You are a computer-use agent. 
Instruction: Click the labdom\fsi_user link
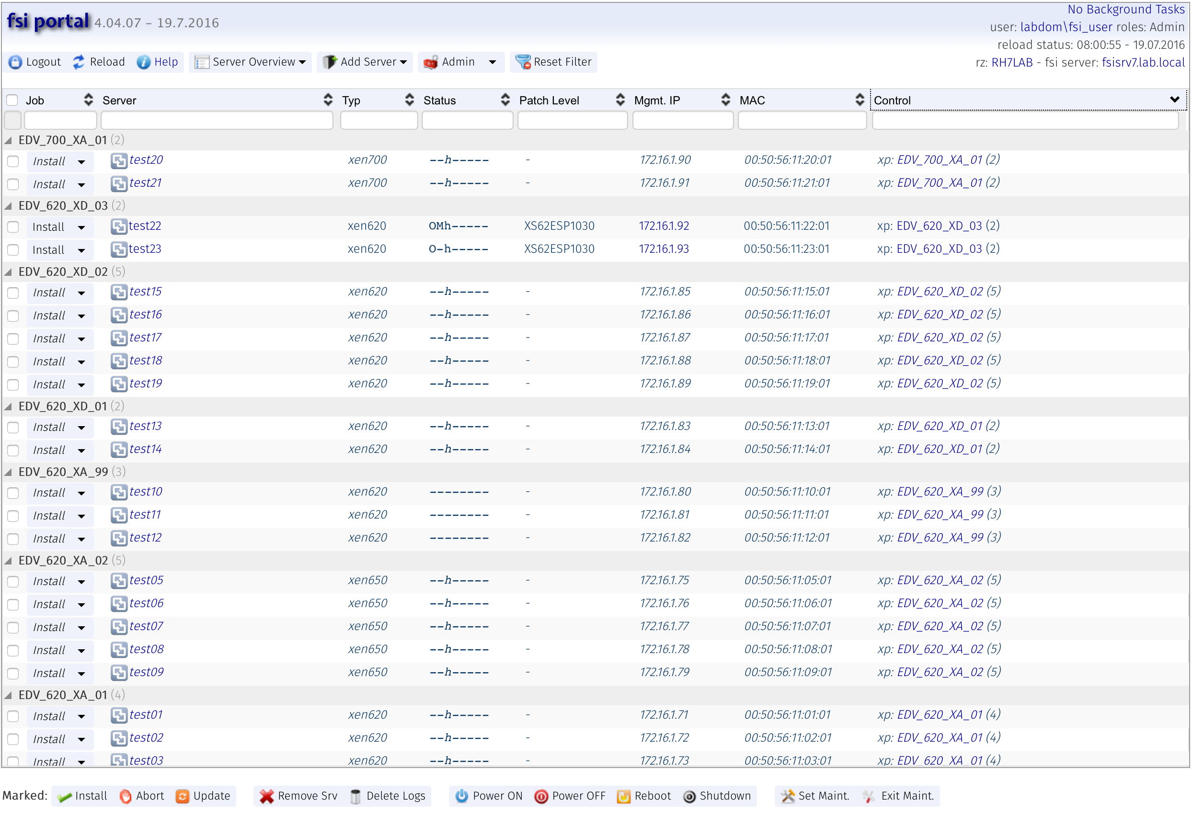point(1066,27)
